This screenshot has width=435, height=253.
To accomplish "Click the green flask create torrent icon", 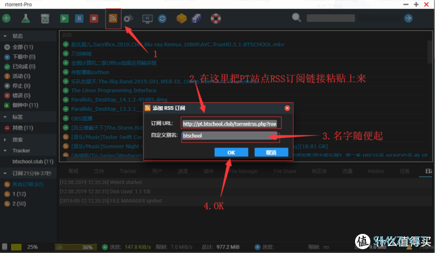I will coord(26,19).
